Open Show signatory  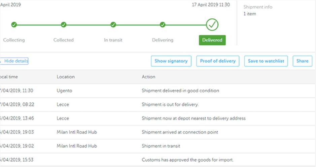point(171,61)
